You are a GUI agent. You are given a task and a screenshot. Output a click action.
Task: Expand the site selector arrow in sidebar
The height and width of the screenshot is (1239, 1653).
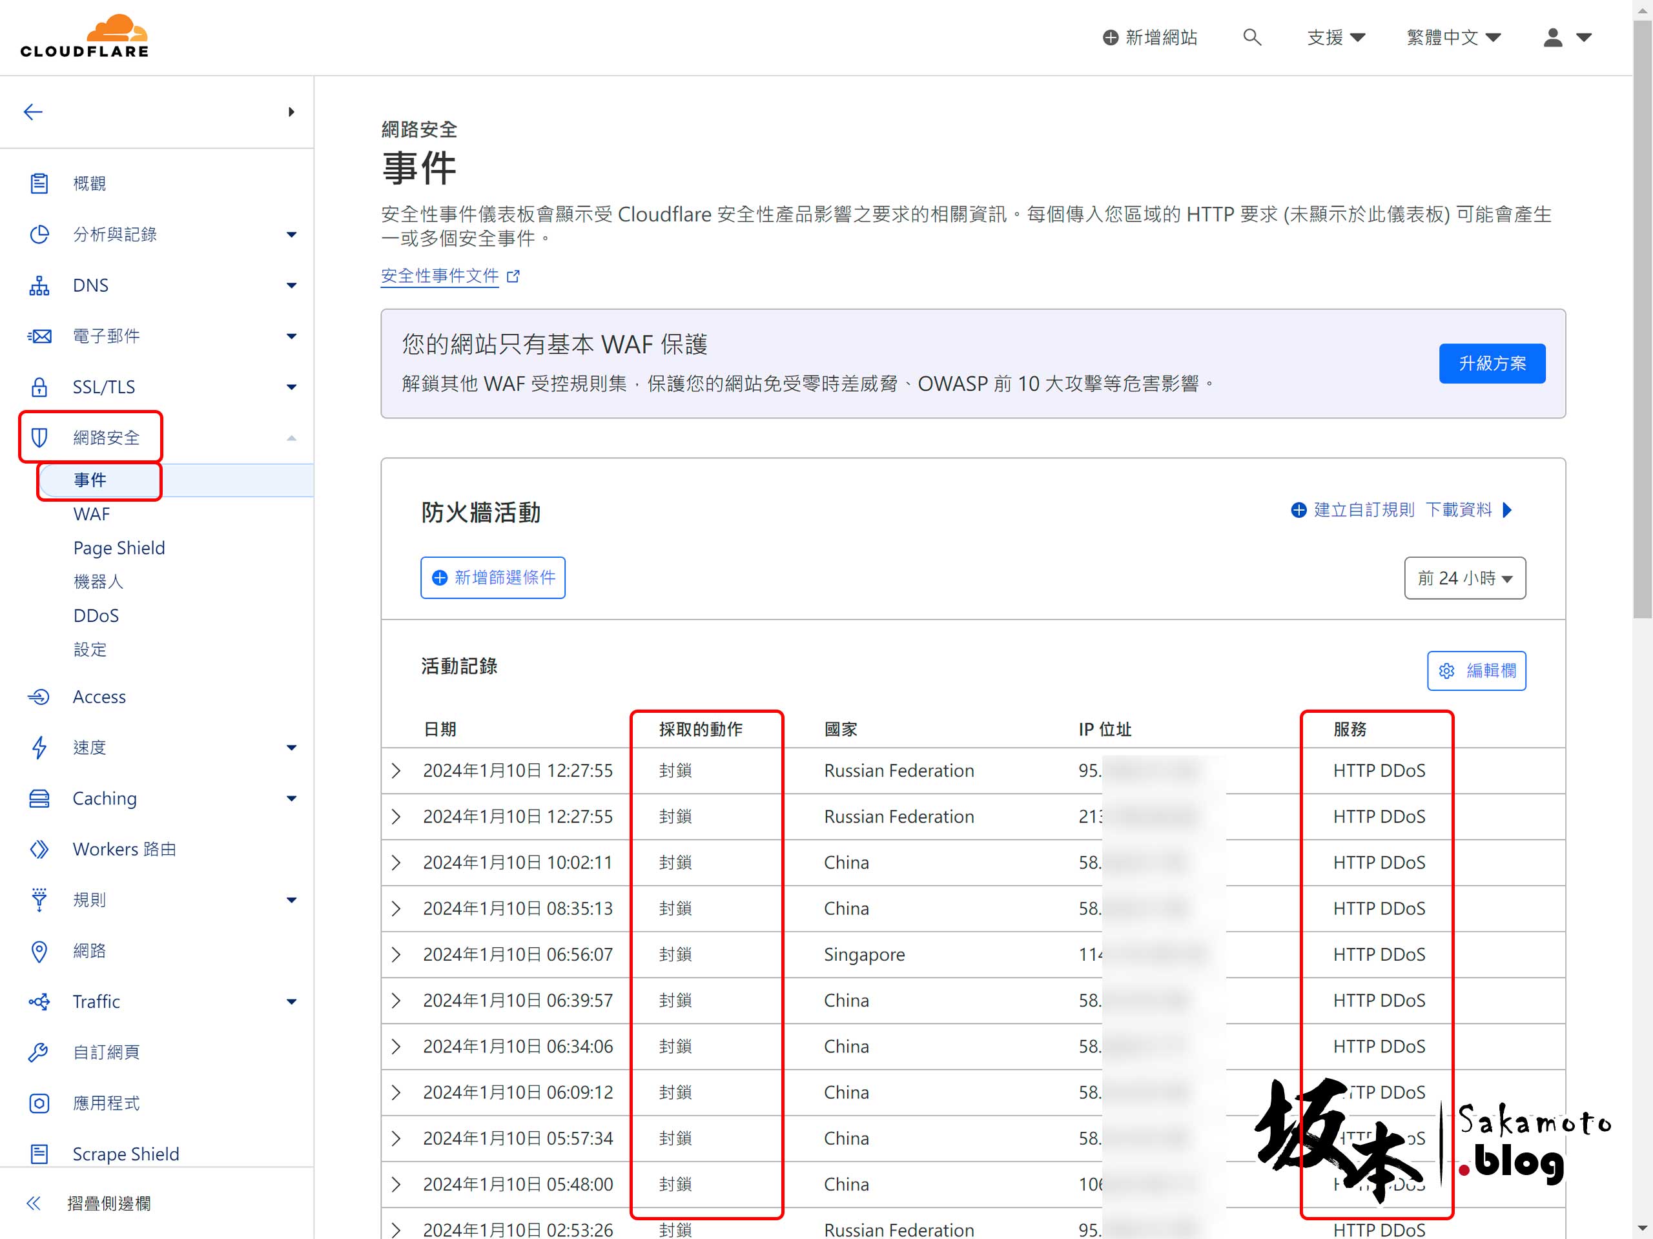tap(291, 112)
